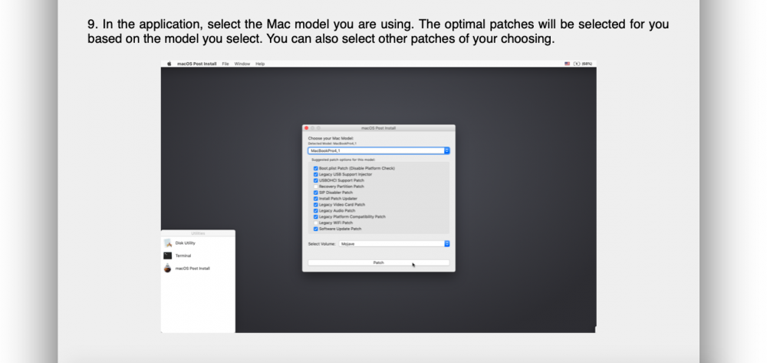Image resolution: width=767 pixels, height=363 pixels.
Task: Uncheck Legacy Platform Compatibility Patch
Action: coord(315,216)
